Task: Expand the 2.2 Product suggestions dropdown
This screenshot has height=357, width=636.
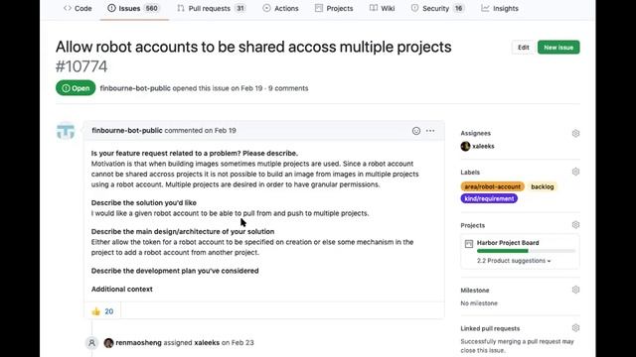Action: tap(514, 261)
